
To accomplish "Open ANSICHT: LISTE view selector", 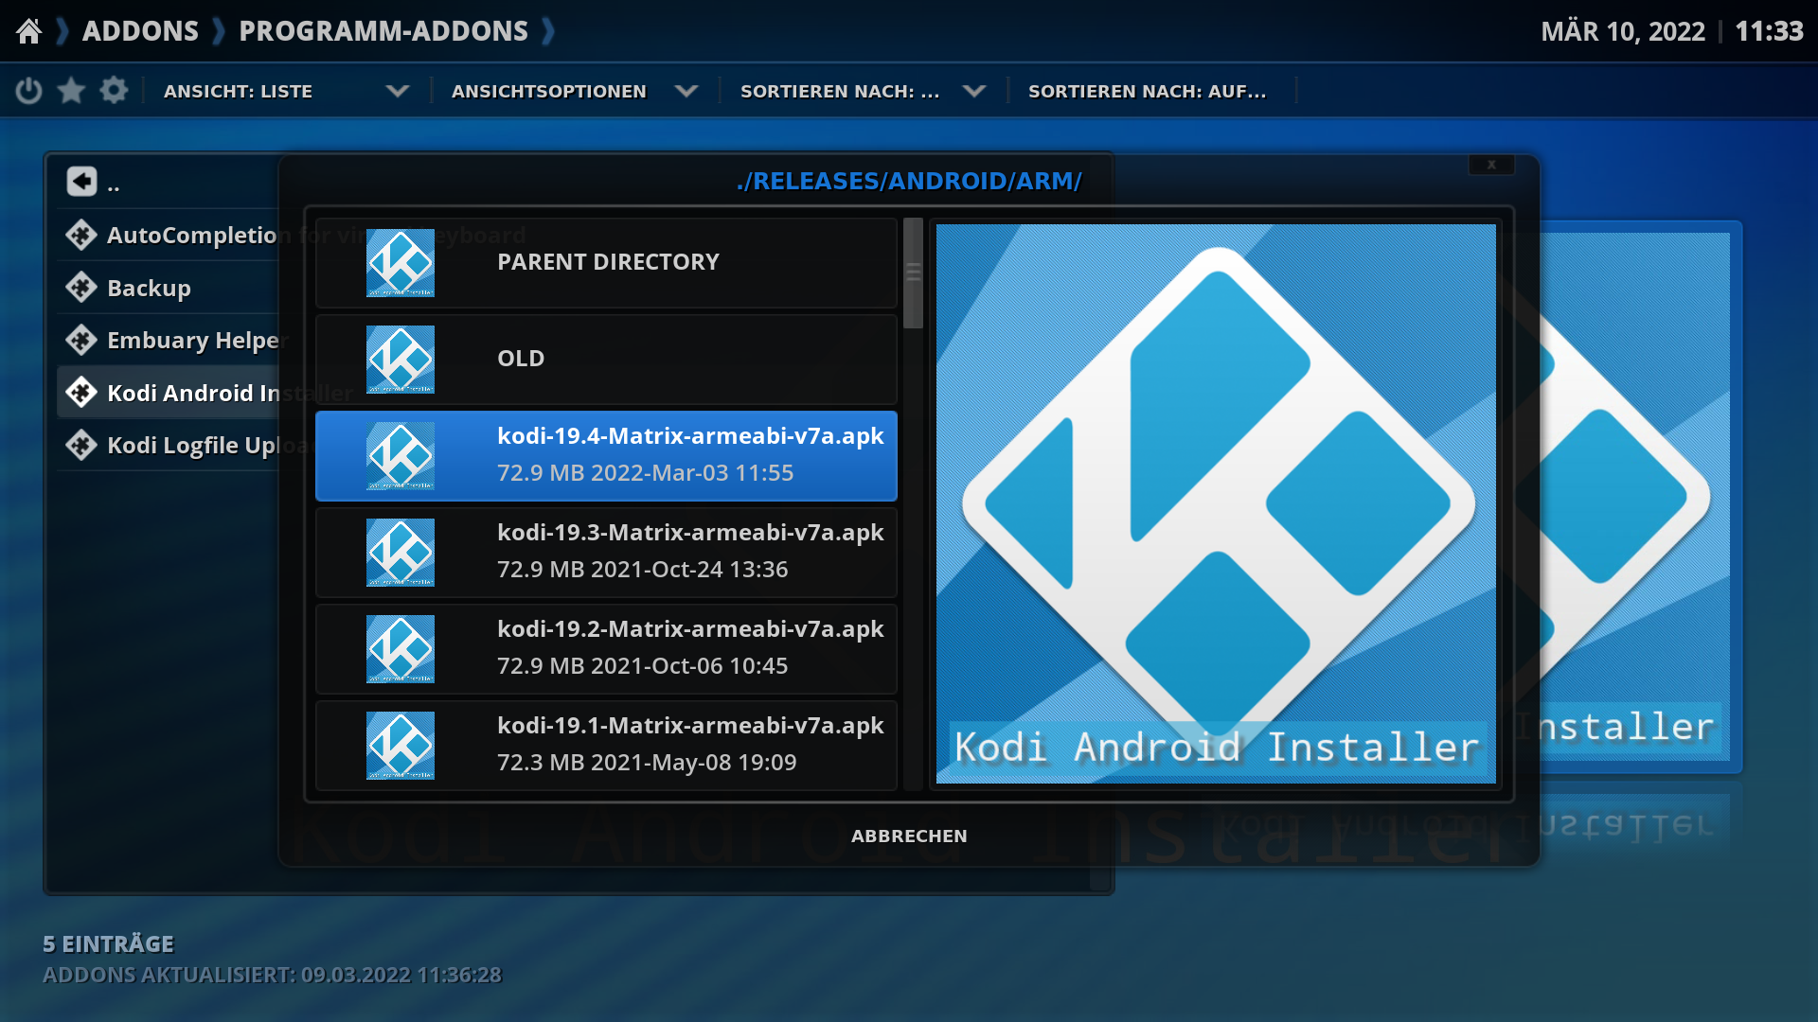I will [x=287, y=91].
